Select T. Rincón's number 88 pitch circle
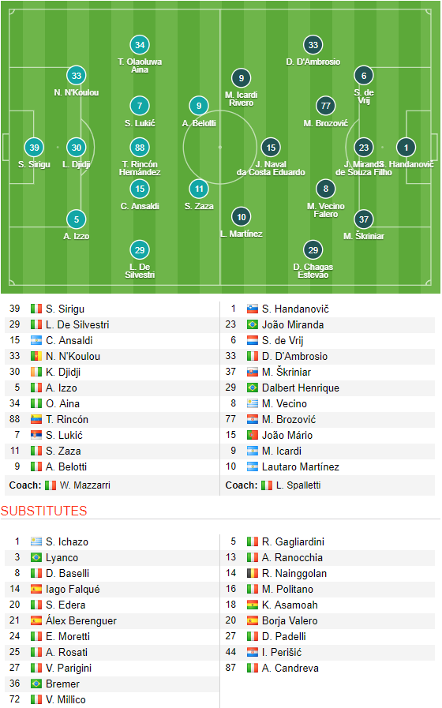 140,148
